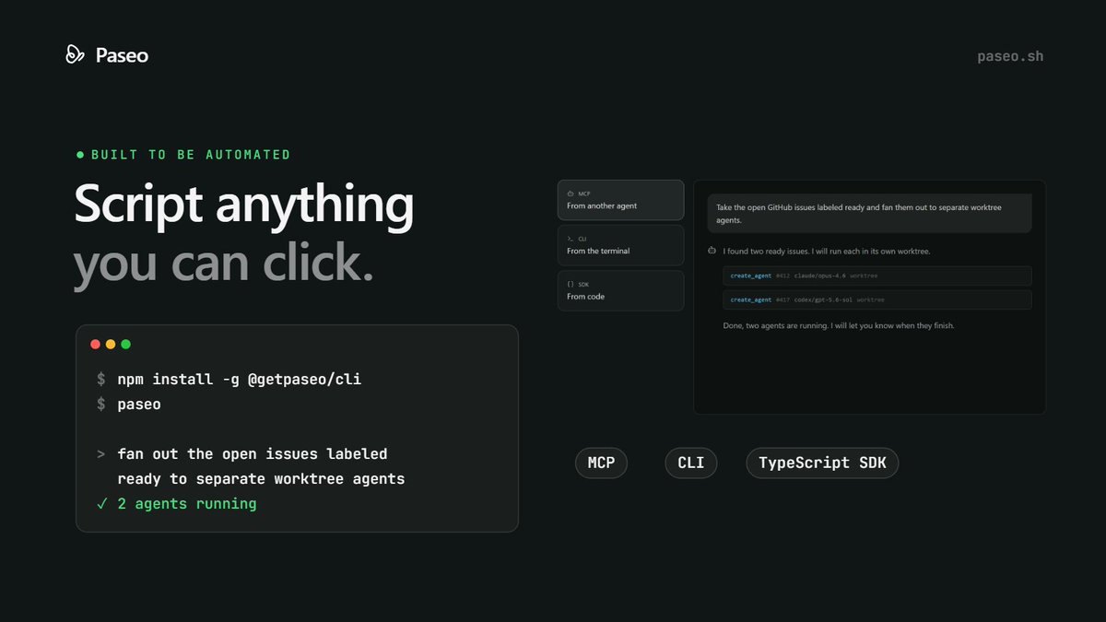1106x622 pixels.
Task: Click the red close dot in the terminal window
Action: coord(95,345)
